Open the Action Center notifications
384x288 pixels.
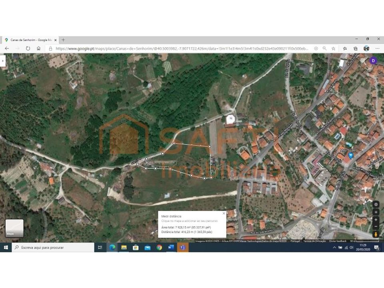tap(377, 248)
